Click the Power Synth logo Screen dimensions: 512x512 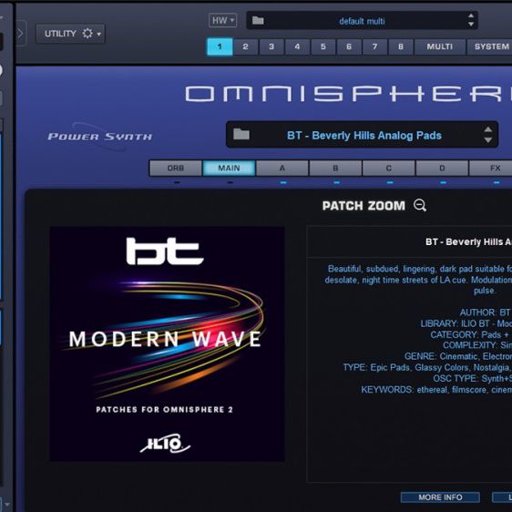click(x=99, y=137)
